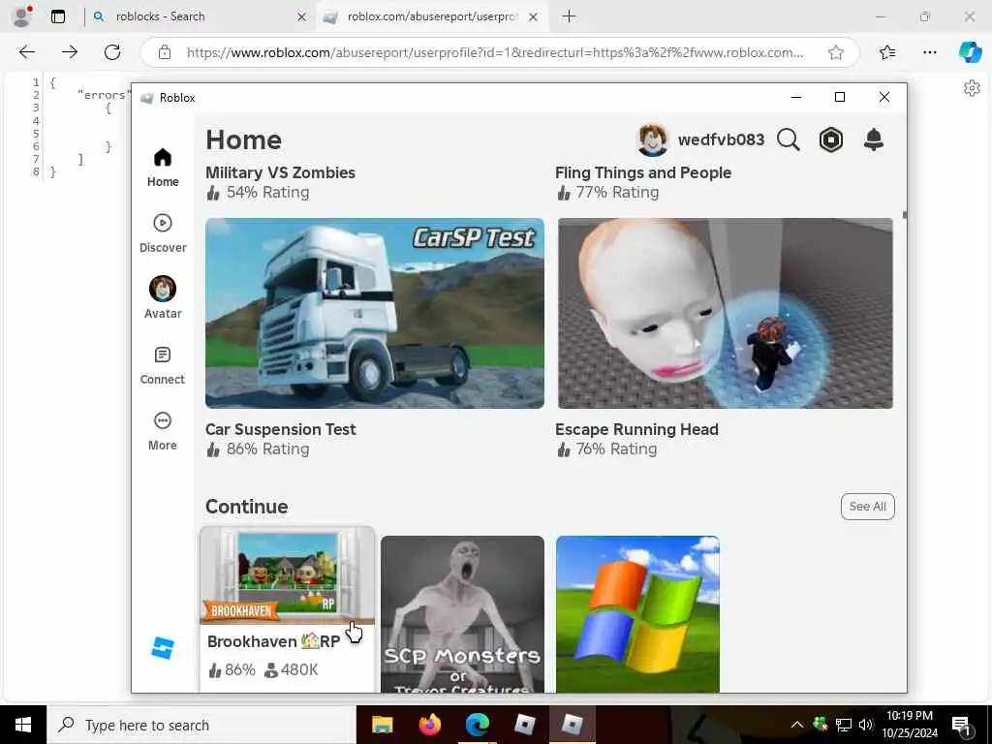Click the Brookhaven RP title text

coord(274,641)
